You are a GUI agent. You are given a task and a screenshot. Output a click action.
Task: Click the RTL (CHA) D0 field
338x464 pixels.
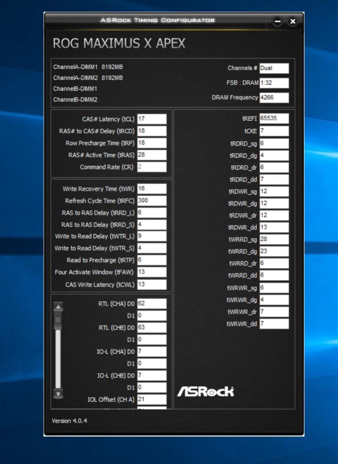click(152, 304)
